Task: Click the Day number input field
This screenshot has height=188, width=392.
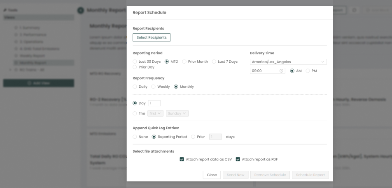Action: (x=154, y=103)
